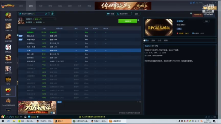221x124 pixels.
Task: Click the sidebar collapse arrow at game list edge
Action: (17, 63)
